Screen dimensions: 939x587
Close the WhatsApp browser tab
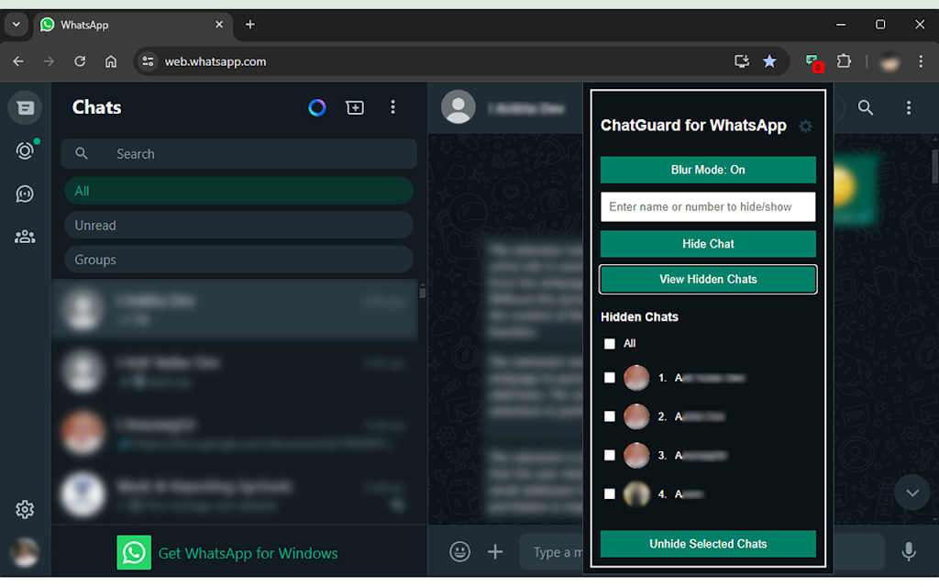coord(219,25)
